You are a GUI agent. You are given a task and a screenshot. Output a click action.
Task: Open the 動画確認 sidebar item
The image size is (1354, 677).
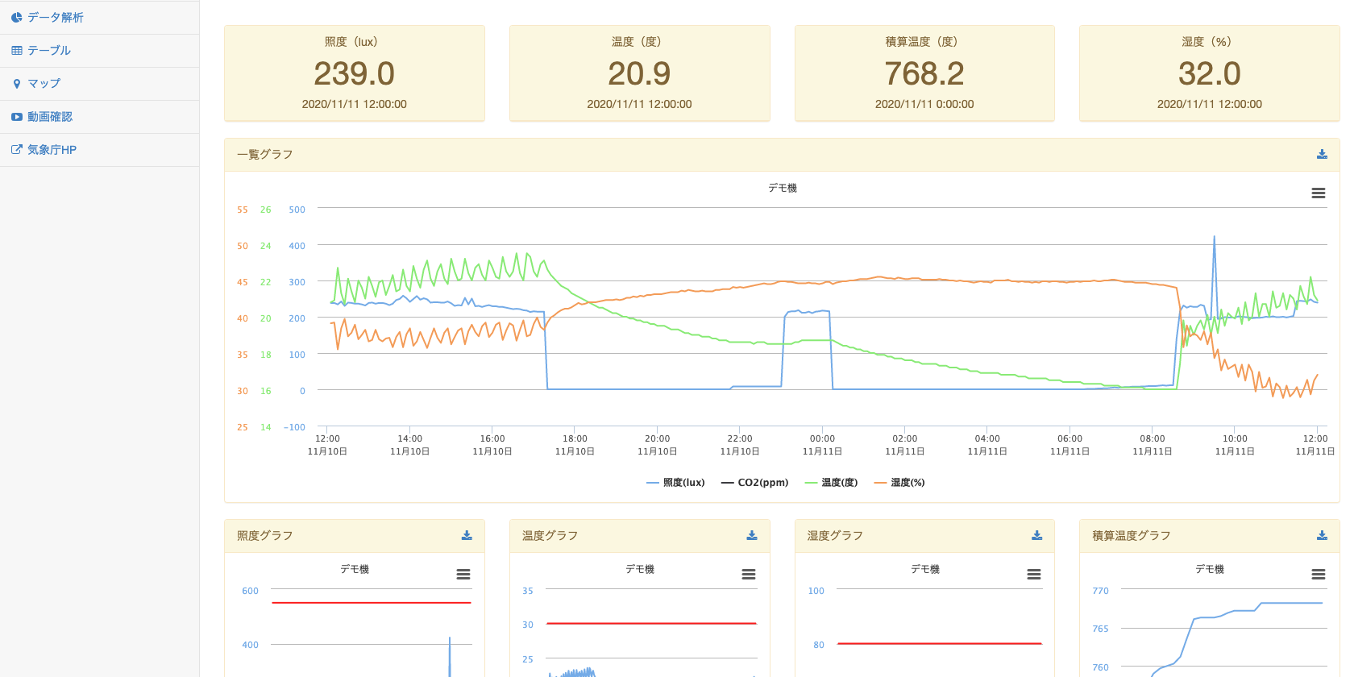point(99,116)
